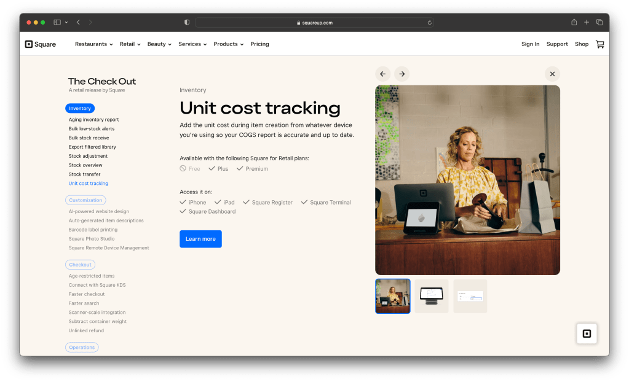Expand the Restaurants dropdown menu
Viewport: 629px width, 382px height.
point(93,44)
